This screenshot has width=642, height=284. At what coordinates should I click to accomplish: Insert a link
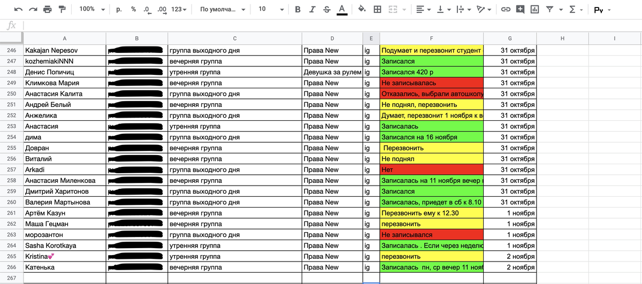point(506,10)
